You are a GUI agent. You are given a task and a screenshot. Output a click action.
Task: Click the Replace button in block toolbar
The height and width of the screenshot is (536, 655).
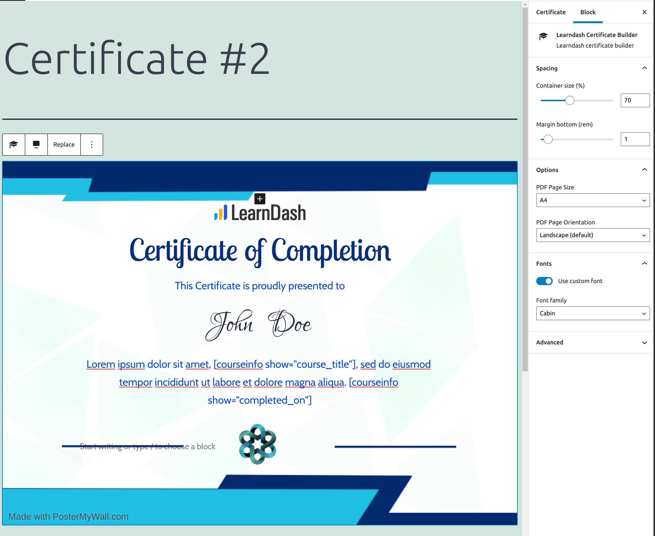point(64,145)
